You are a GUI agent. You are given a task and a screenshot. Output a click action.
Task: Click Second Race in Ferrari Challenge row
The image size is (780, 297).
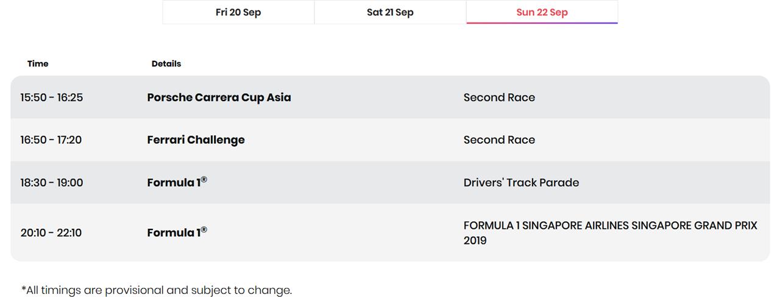click(x=499, y=140)
